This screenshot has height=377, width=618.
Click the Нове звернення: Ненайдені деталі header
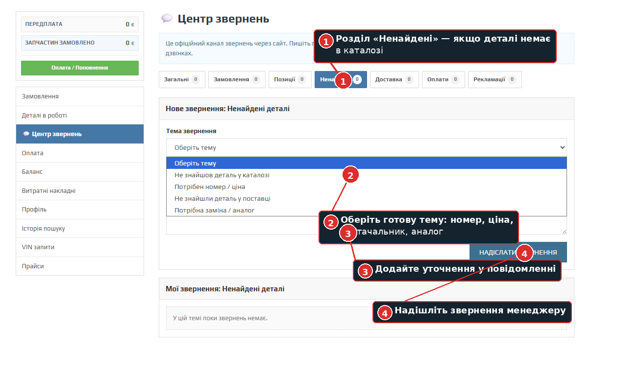(367, 109)
